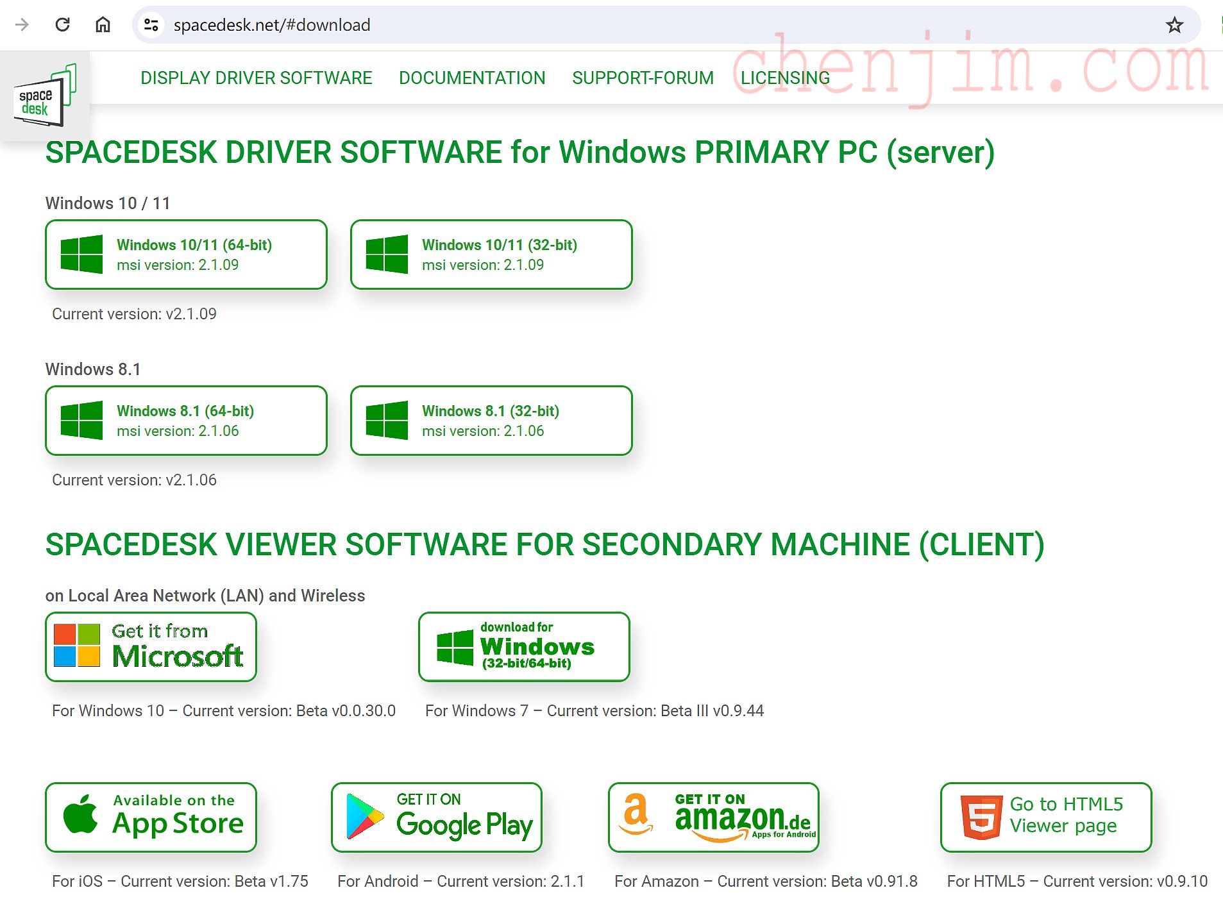Open Available on the App Store badge
Screen dimensions: 1223x904
coord(151,817)
